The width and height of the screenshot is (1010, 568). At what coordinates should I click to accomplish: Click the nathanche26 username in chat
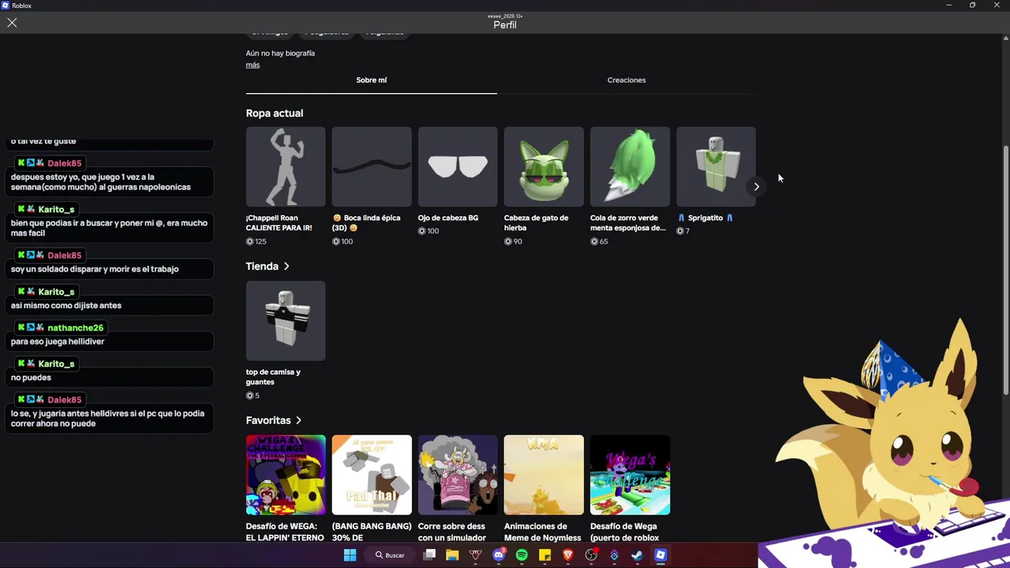[x=75, y=327]
